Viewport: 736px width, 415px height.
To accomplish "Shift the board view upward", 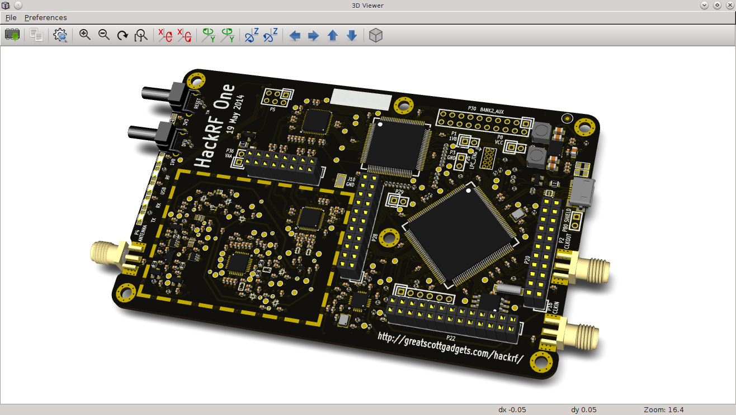I will 332,35.
